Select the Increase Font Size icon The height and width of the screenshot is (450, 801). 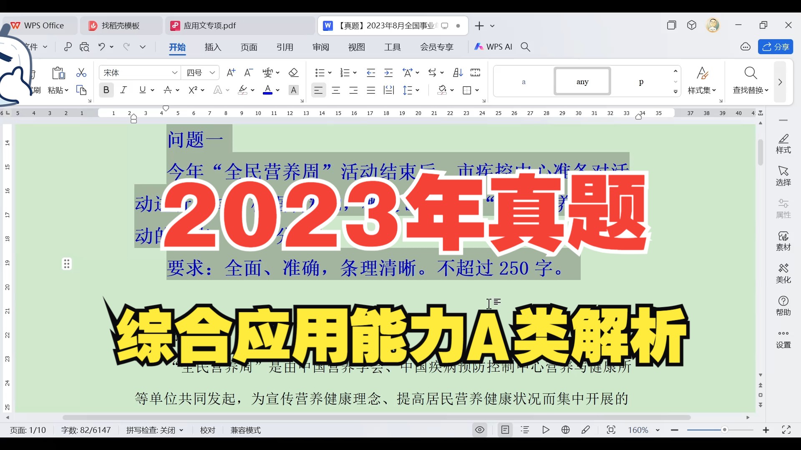pos(231,72)
